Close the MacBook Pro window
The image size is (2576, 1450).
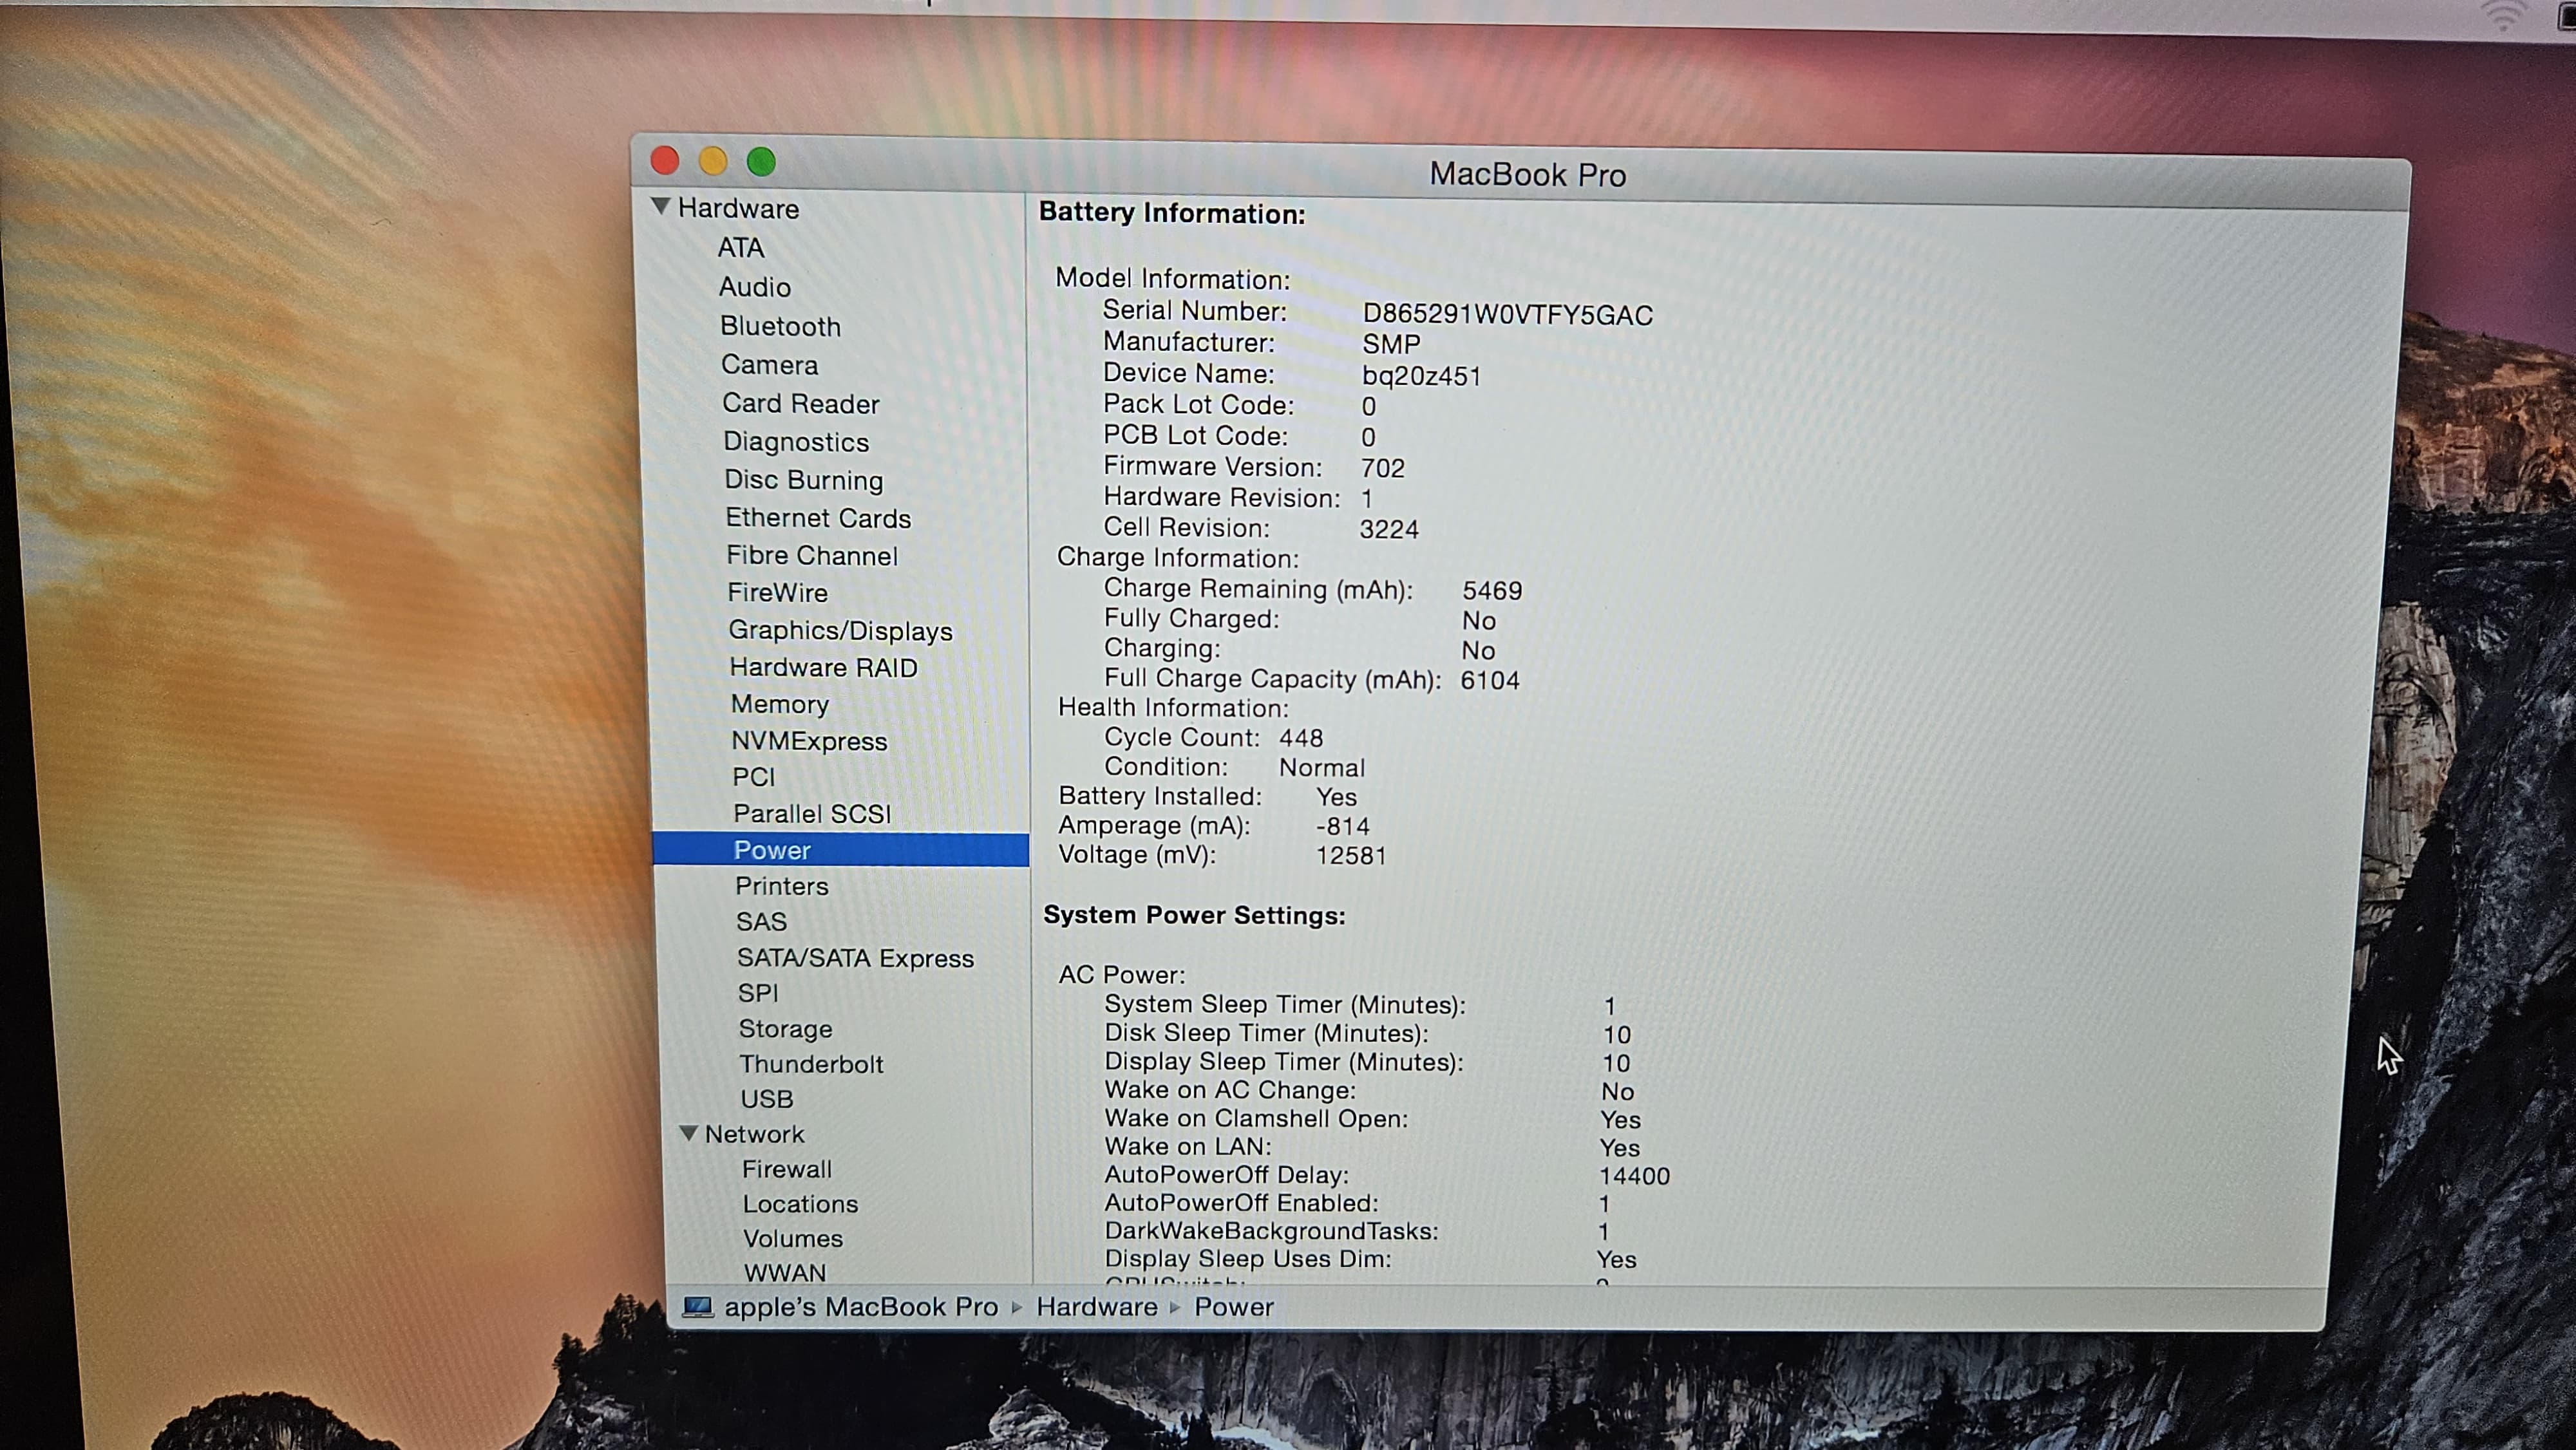(665, 160)
